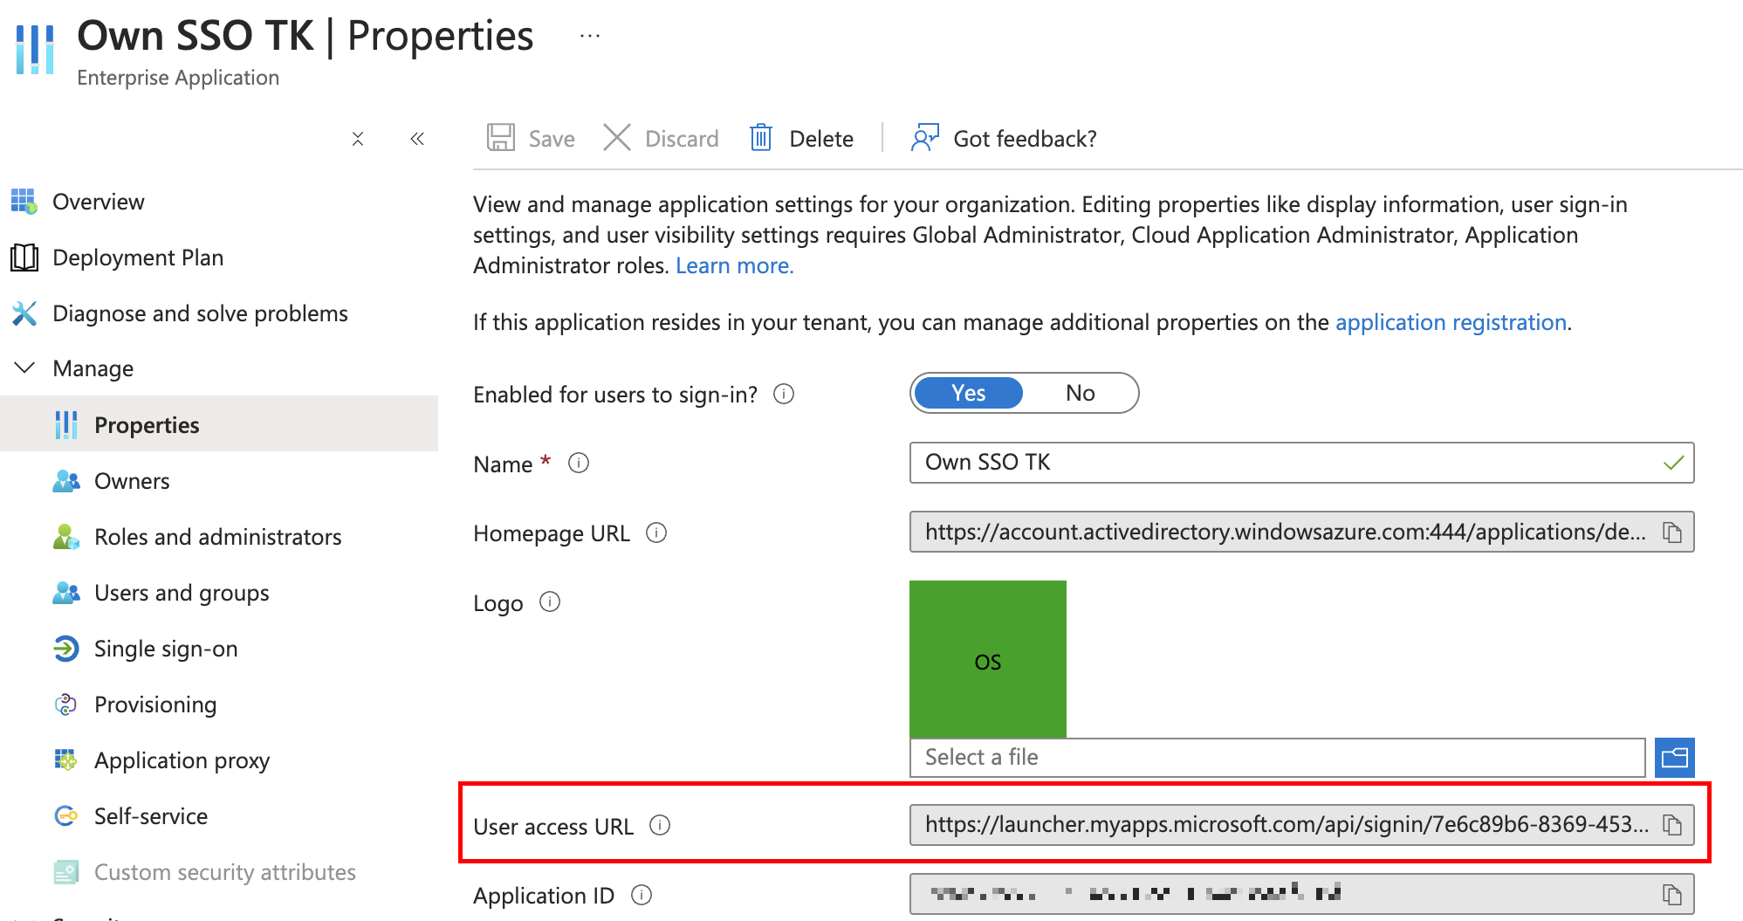This screenshot has height=921, width=1743.
Task: Collapse the Manage section chevron
Action: pos(24,368)
